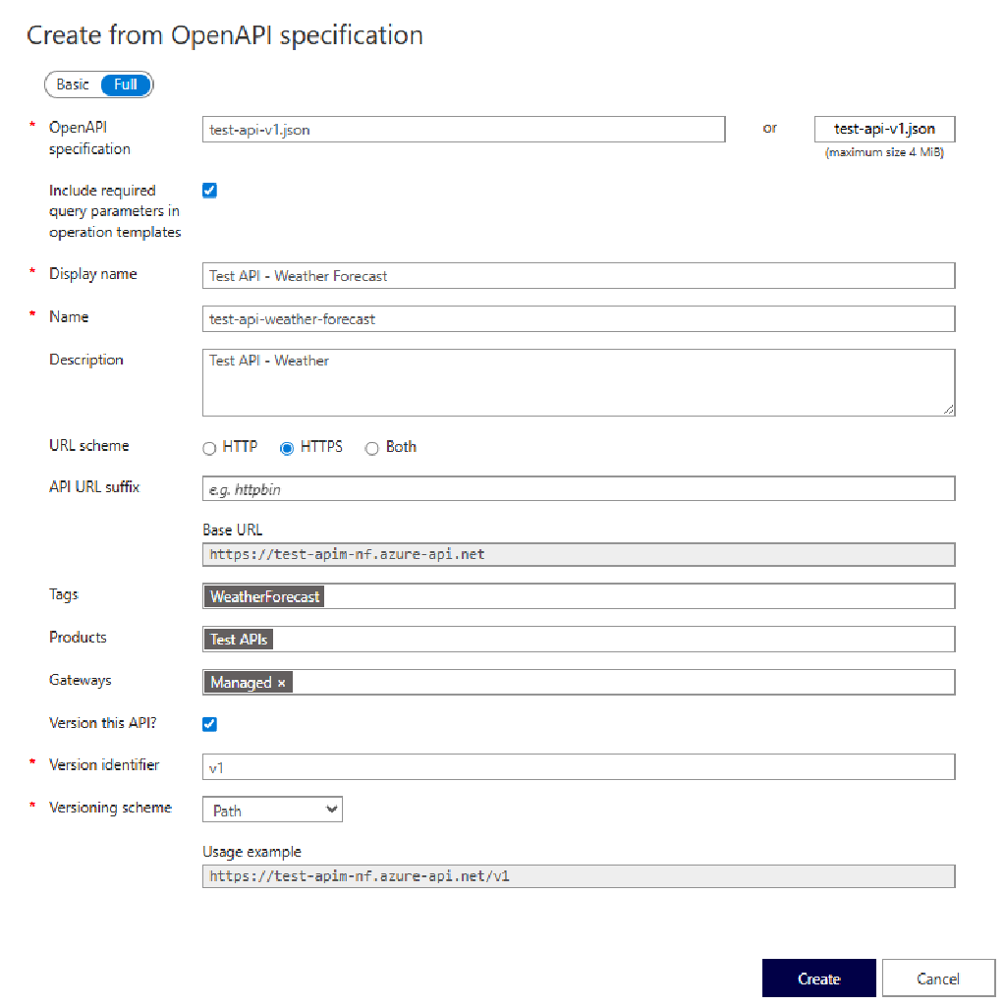Switch to the Full view
1006x1007 pixels.
125,84
